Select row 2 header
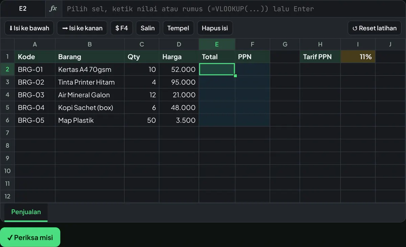Viewport: 406px width, 247px height. (x=7, y=70)
